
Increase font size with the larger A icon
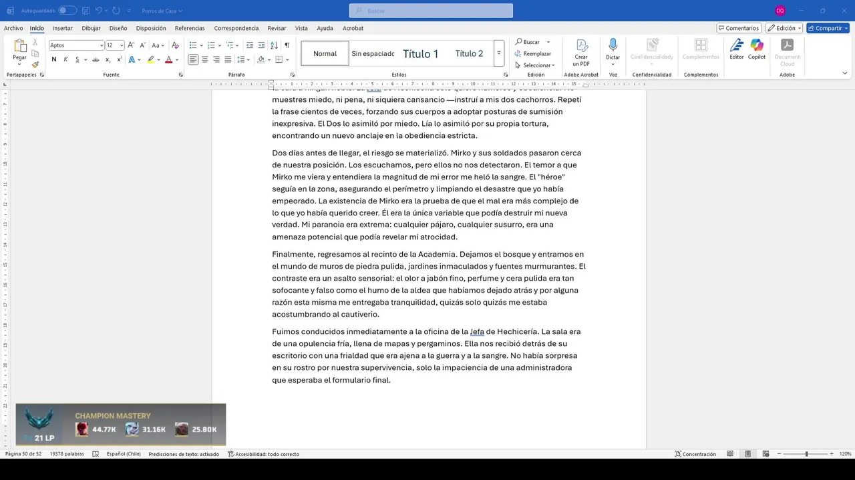(x=131, y=45)
